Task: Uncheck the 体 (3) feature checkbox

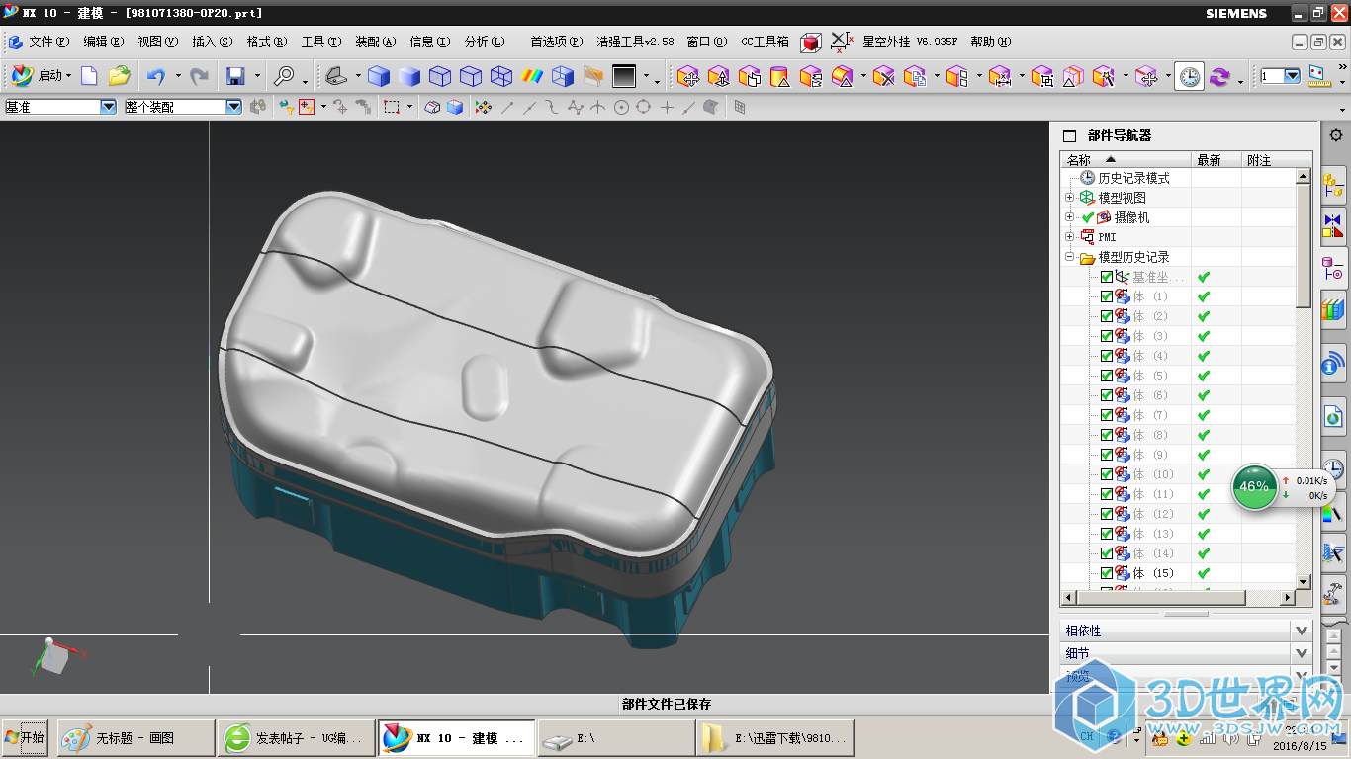Action: (1107, 336)
